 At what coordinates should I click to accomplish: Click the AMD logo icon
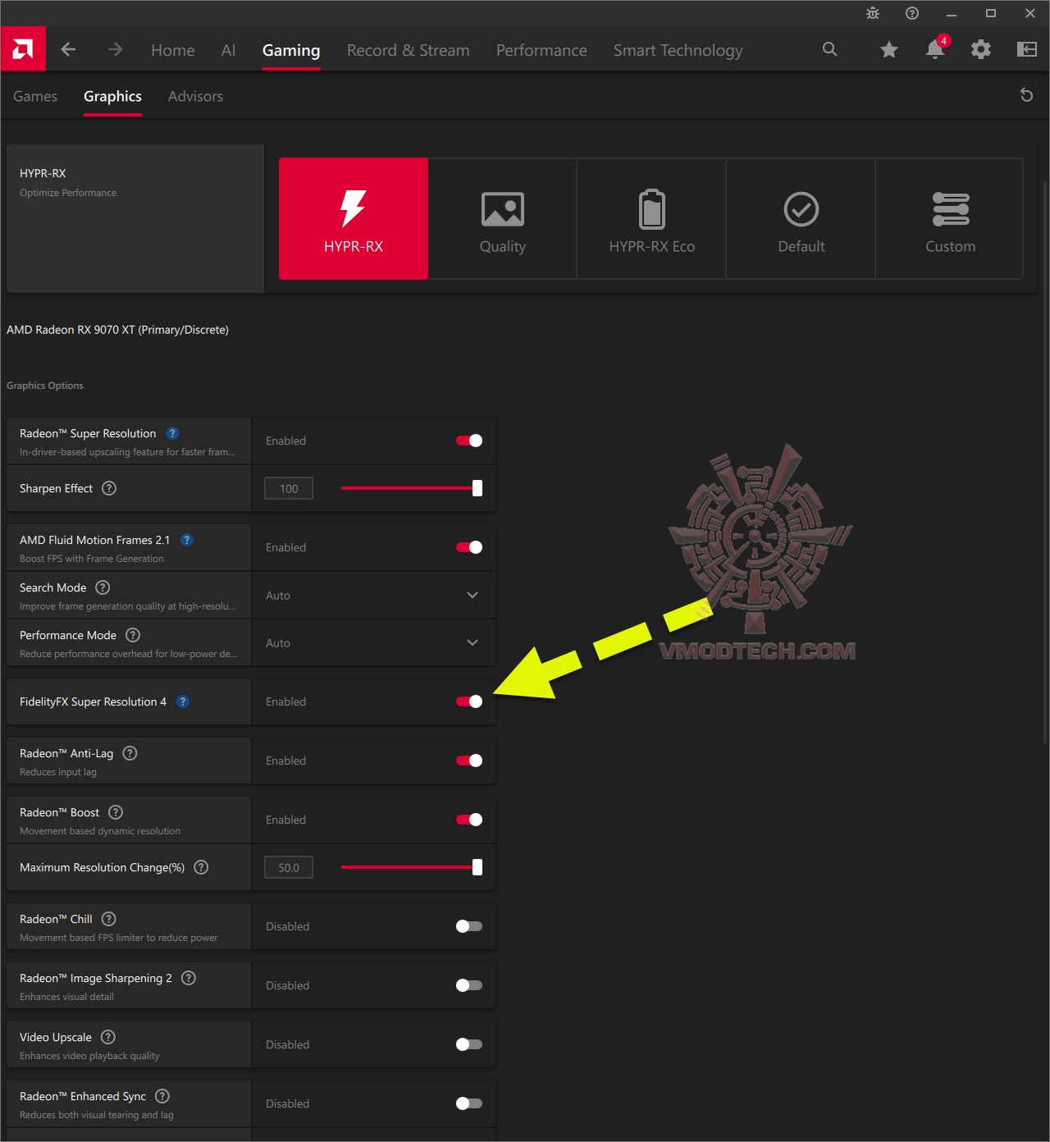23,49
